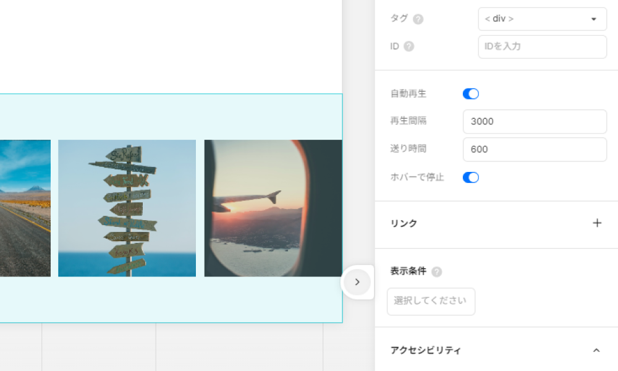This screenshot has width=618, height=371.
Task: Select the desert road image slide
Action: (x=25, y=208)
